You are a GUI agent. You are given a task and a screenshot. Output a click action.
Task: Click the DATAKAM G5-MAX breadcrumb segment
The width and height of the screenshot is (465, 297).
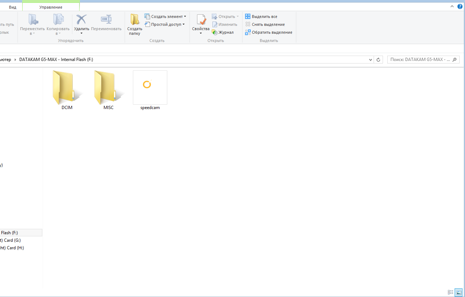click(x=56, y=60)
